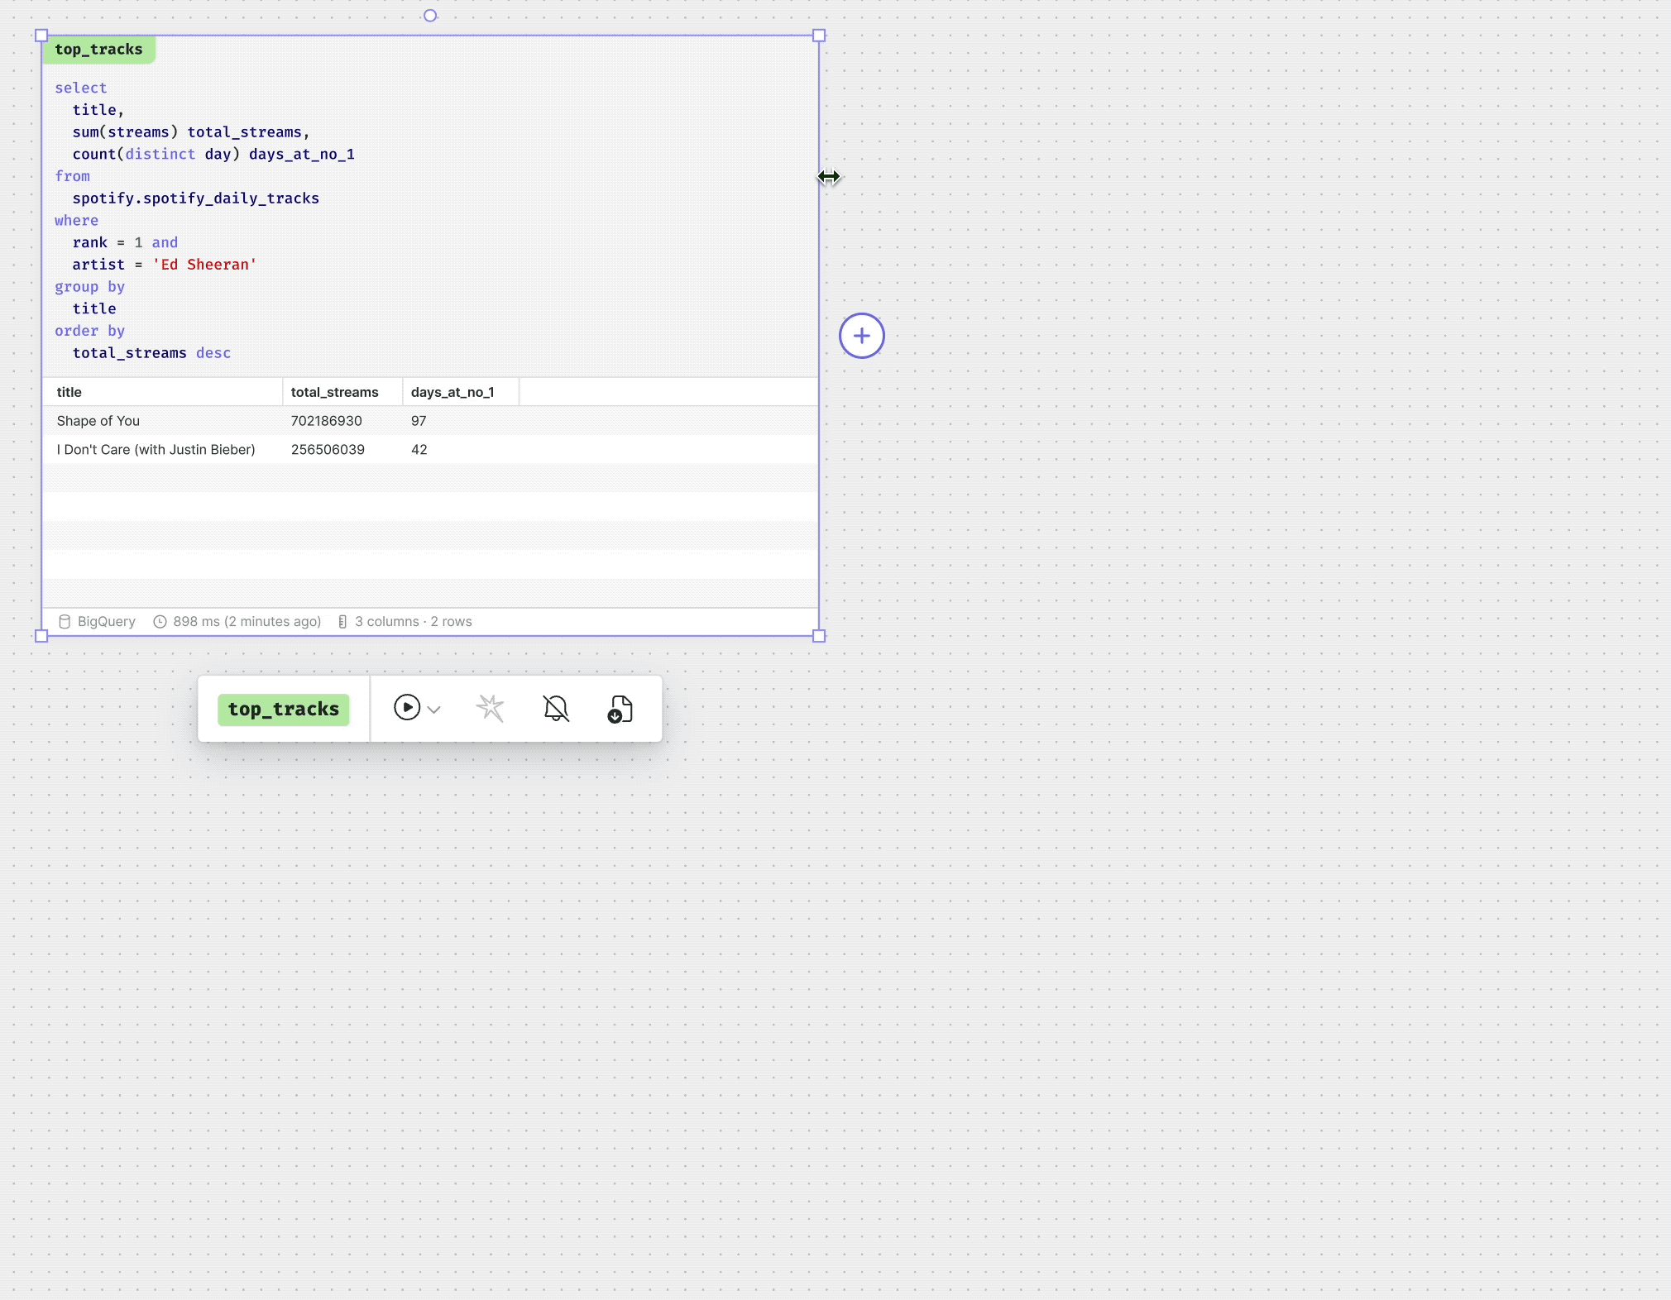Viewport: 1671px width, 1300px height.
Task: Open run options dropdown chevron
Action: [x=434, y=710]
